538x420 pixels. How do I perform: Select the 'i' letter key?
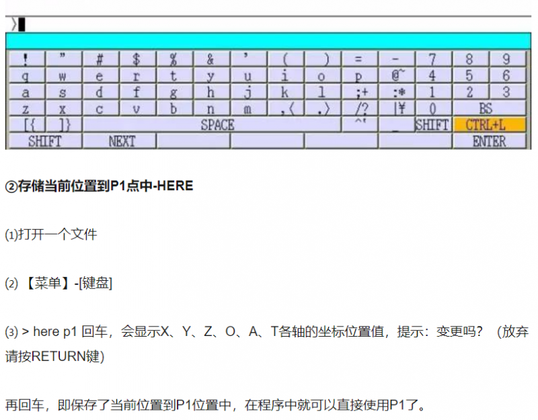click(x=286, y=75)
